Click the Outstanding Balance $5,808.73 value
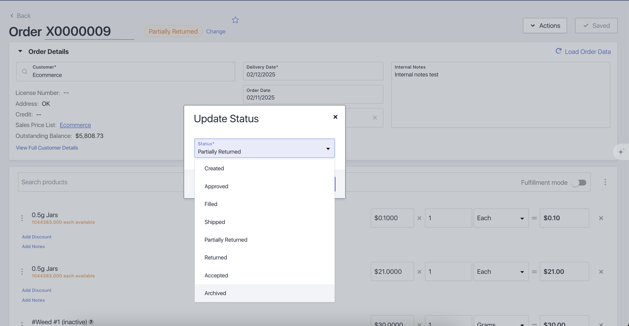 pyautogui.click(x=90, y=136)
